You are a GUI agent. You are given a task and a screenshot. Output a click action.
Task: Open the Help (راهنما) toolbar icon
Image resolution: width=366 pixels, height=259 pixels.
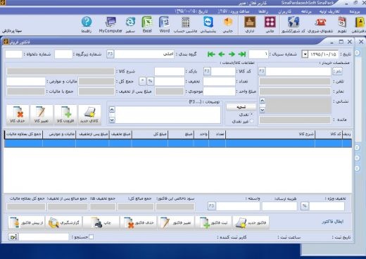(87, 25)
